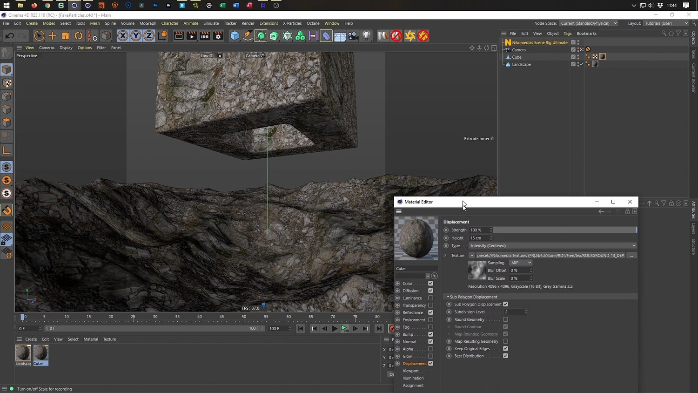This screenshot has width=698, height=393.
Task: Open Edit Render Settings icon
Action: (218, 36)
